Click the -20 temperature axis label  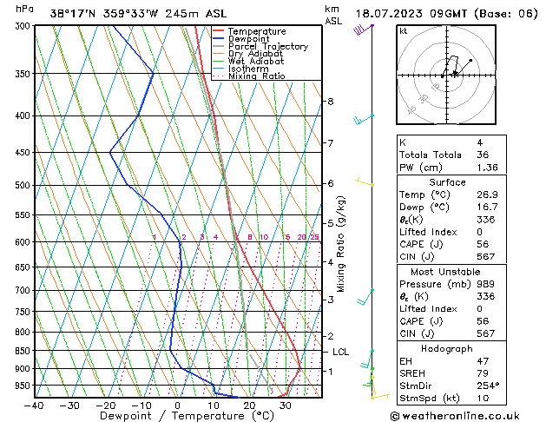pos(106,406)
